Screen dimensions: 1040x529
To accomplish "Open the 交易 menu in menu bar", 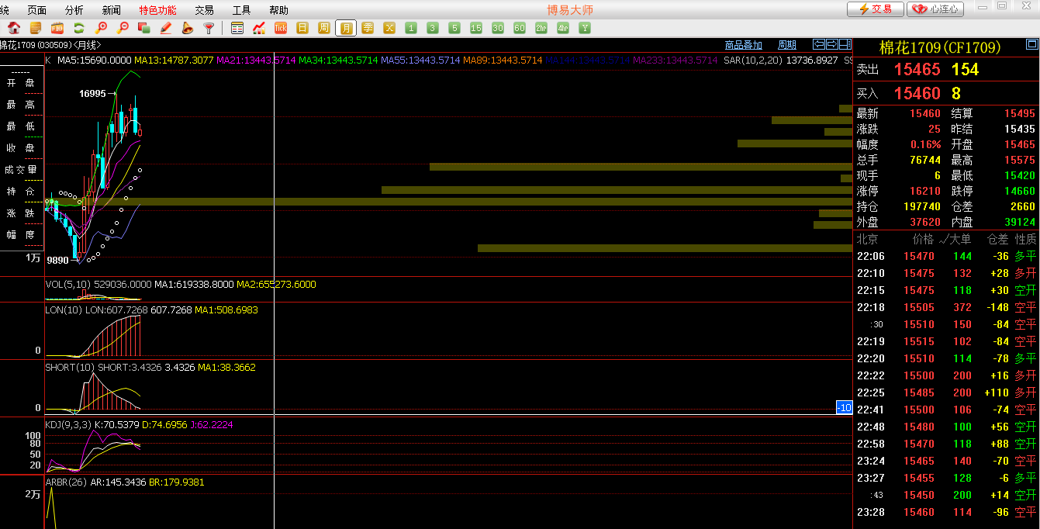I will tap(205, 10).
